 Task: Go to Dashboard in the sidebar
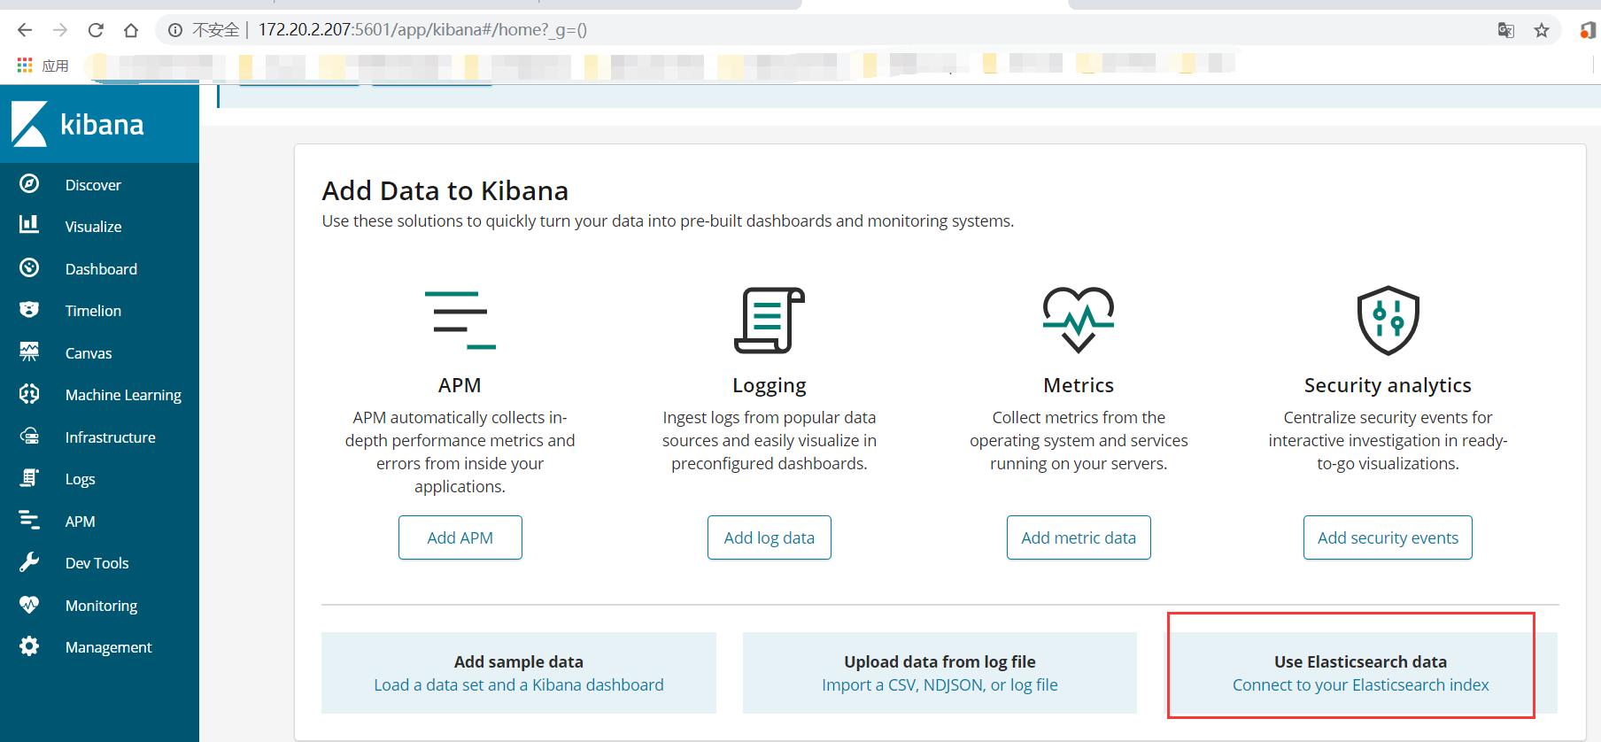[x=101, y=269]
